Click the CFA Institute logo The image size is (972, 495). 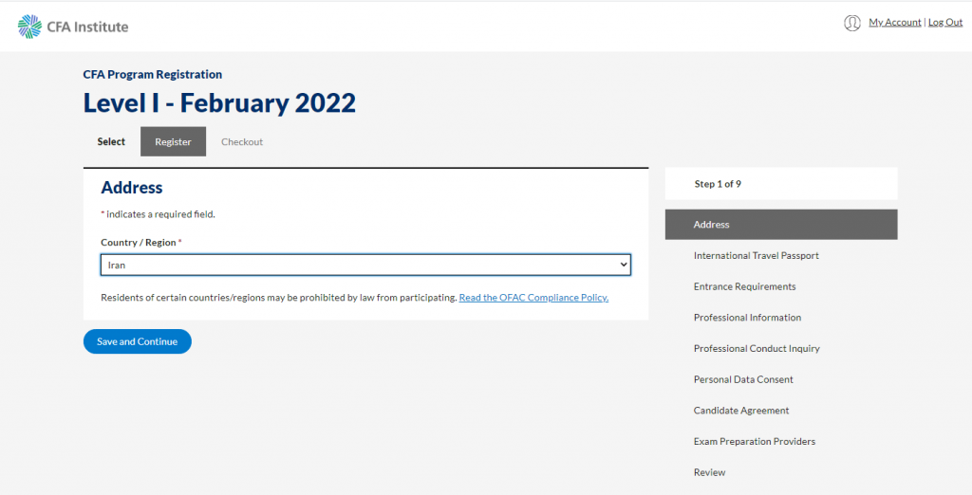pyautogui.click(x=73, y=27)
